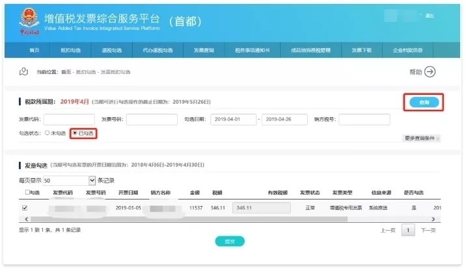Click the start date field 2019-04-01
Image resolution: width=466 pixels, height=269 pixels.
(233, 120)
